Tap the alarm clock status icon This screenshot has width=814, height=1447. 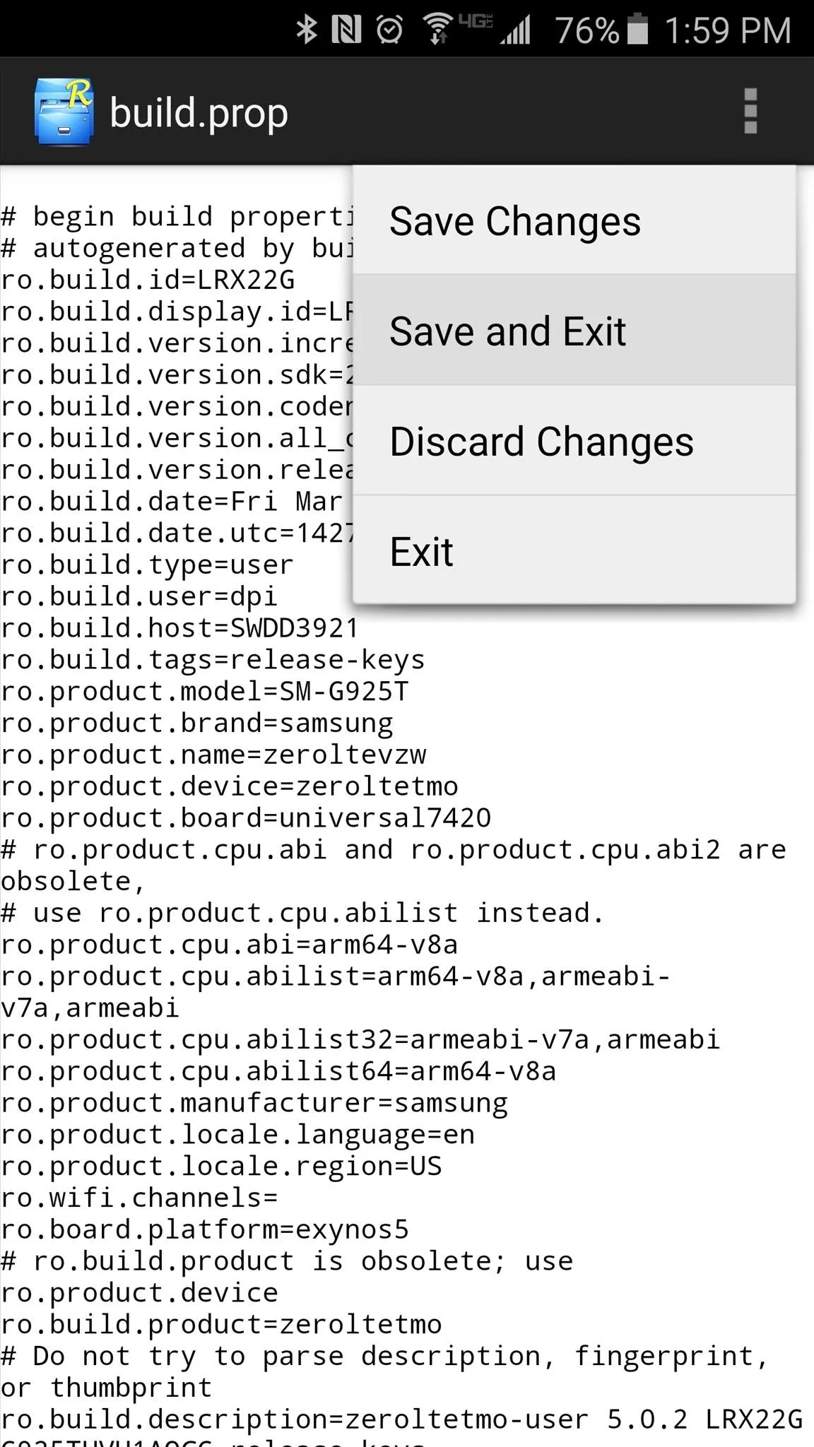389,30
